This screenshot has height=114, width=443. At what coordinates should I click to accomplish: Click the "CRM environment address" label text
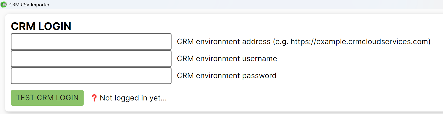[224, 42]
